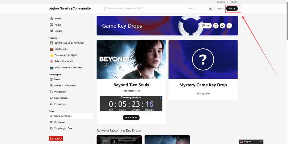The image size is (288, 144).
Task: Open Wallpapers image icon
Action: 51,92
